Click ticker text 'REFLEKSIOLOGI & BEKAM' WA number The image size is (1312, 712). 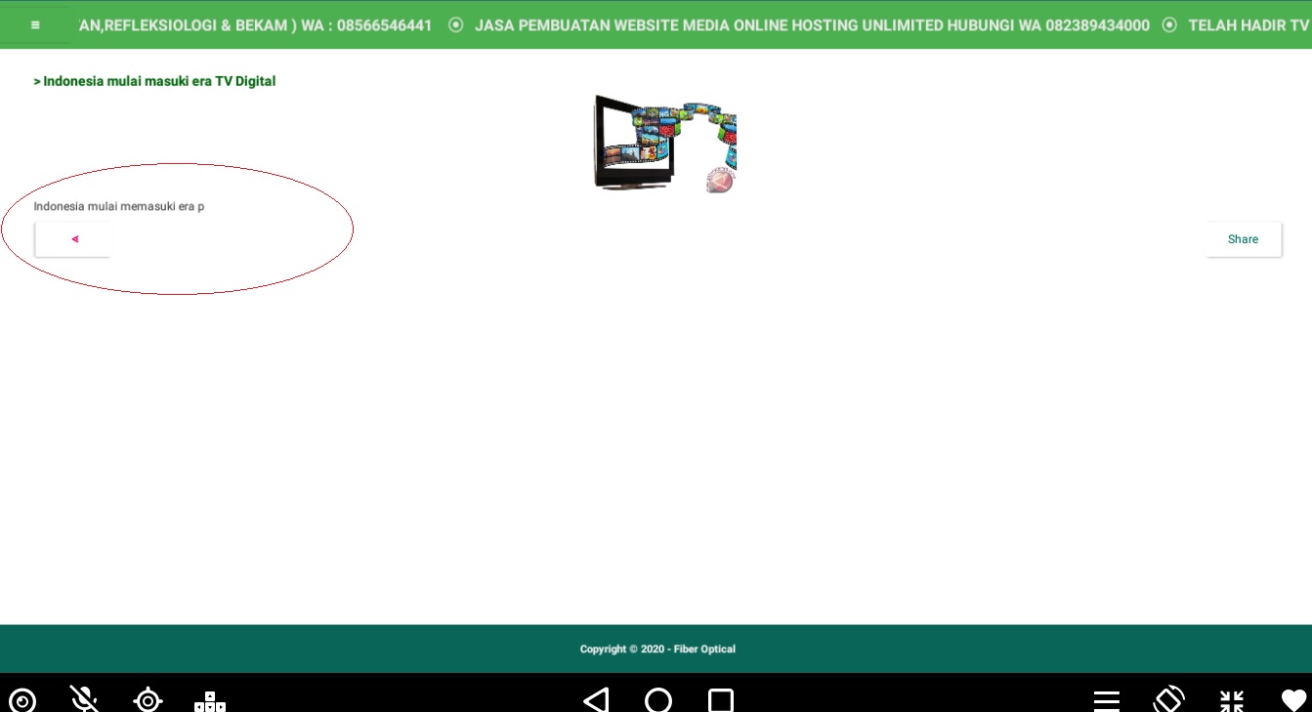coord(256,25)
